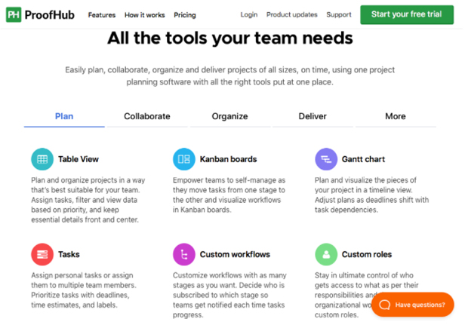Switch to the Collaborate tab
465x325 pixels.
click(x=147, y=116)
